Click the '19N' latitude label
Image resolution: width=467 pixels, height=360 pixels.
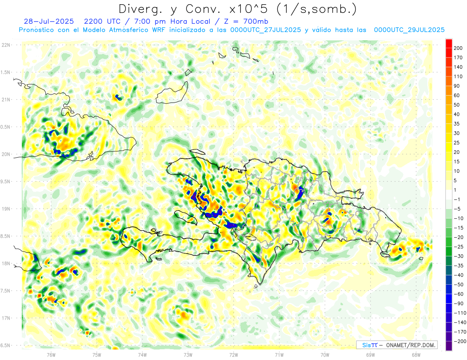[x=6, y=209]
